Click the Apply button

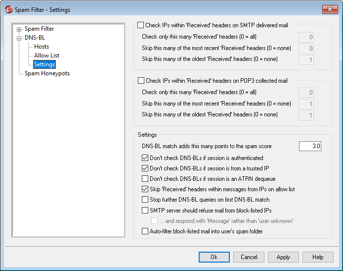click(283, 257)
